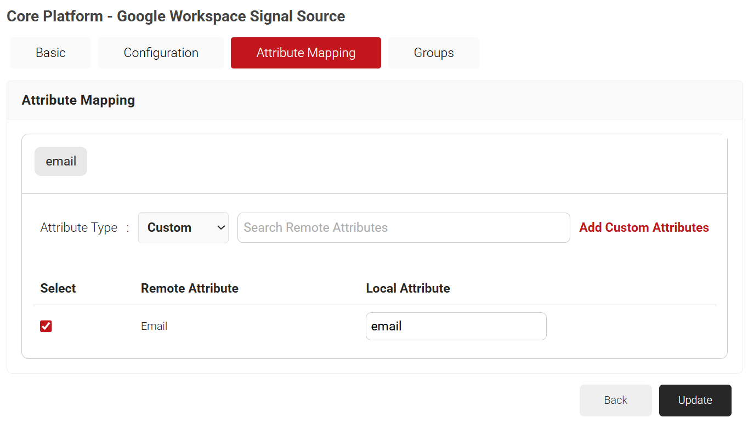Uncheck the Email attribute checkbox
Screen dimensions: 748x423
(x=46, y=327)
